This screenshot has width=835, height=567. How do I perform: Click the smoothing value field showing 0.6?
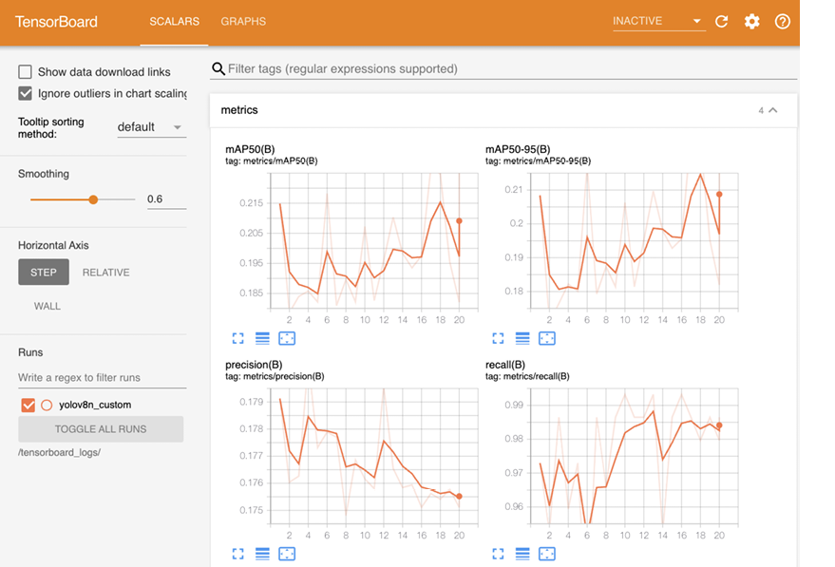pos(166,199)
